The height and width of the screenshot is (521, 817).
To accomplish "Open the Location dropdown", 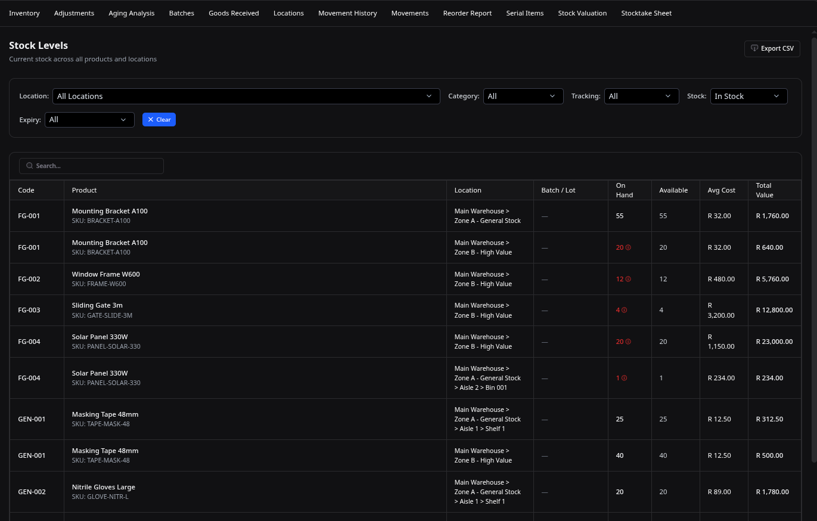I will (x=246, y=96).
